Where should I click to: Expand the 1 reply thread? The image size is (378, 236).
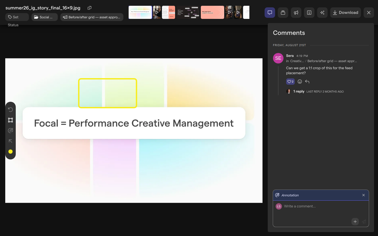[299, 91]
